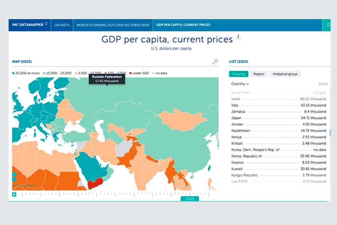Click the info icon beside the title

(x=238, y=37)
